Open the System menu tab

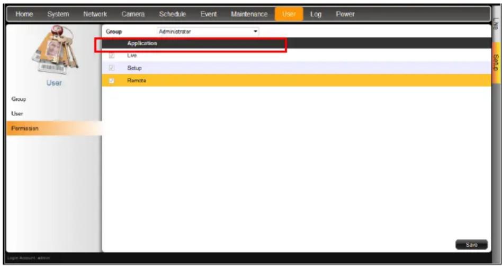58,14
